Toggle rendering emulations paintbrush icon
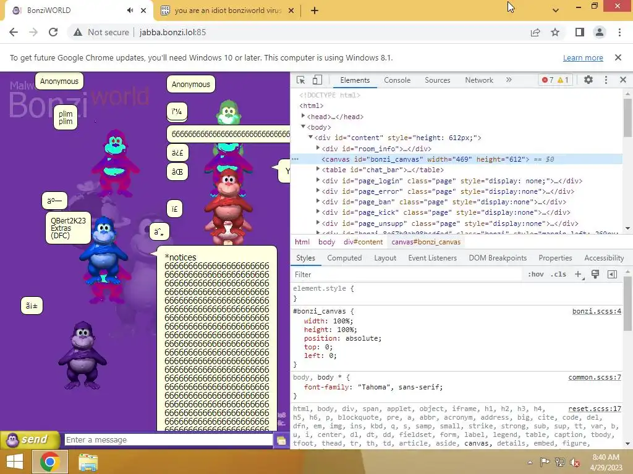This screenshot has width=633, height=474. (595, 275)
